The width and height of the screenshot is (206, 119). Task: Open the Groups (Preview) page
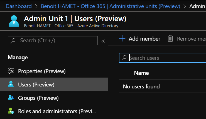click(38, 98)
